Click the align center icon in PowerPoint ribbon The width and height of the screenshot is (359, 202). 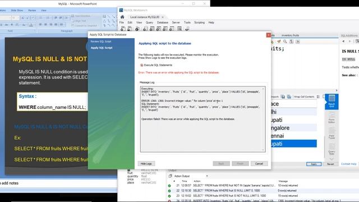tap(45, 25)
